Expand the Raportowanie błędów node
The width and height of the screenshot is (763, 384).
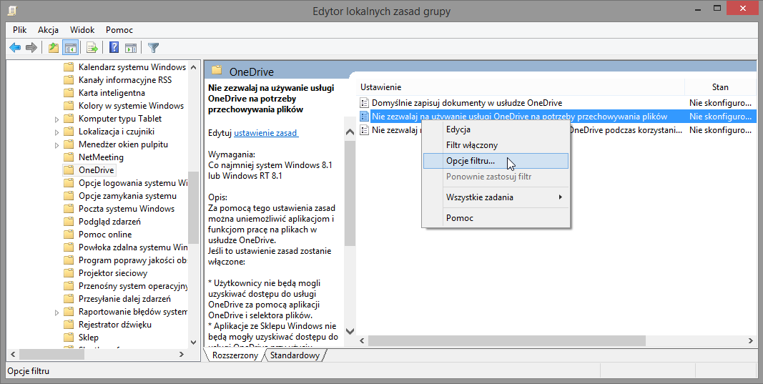tap(57, 312)
